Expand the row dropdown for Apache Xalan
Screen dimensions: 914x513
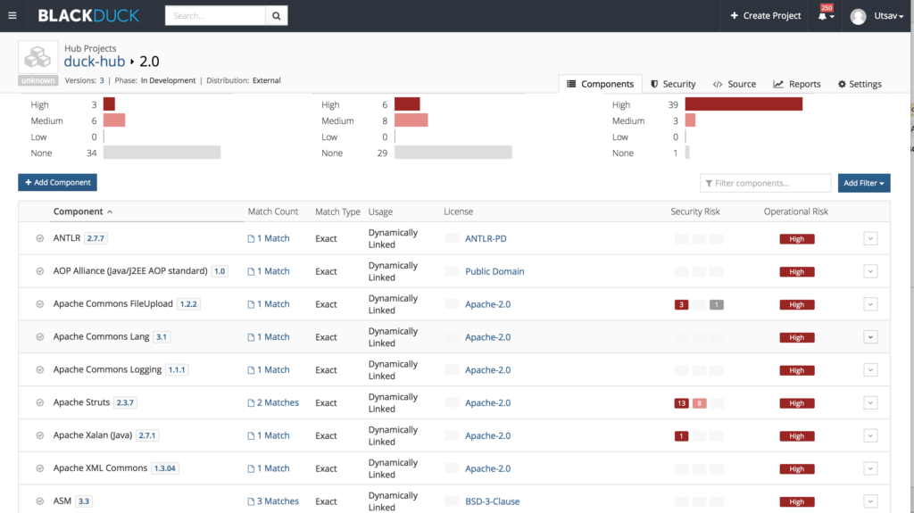(870, 436)
